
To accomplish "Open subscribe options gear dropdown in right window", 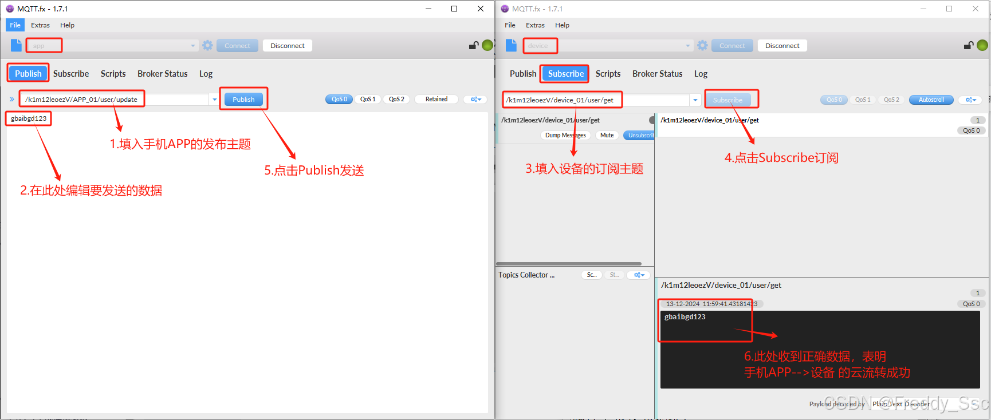I will click(x=971, y=100).
